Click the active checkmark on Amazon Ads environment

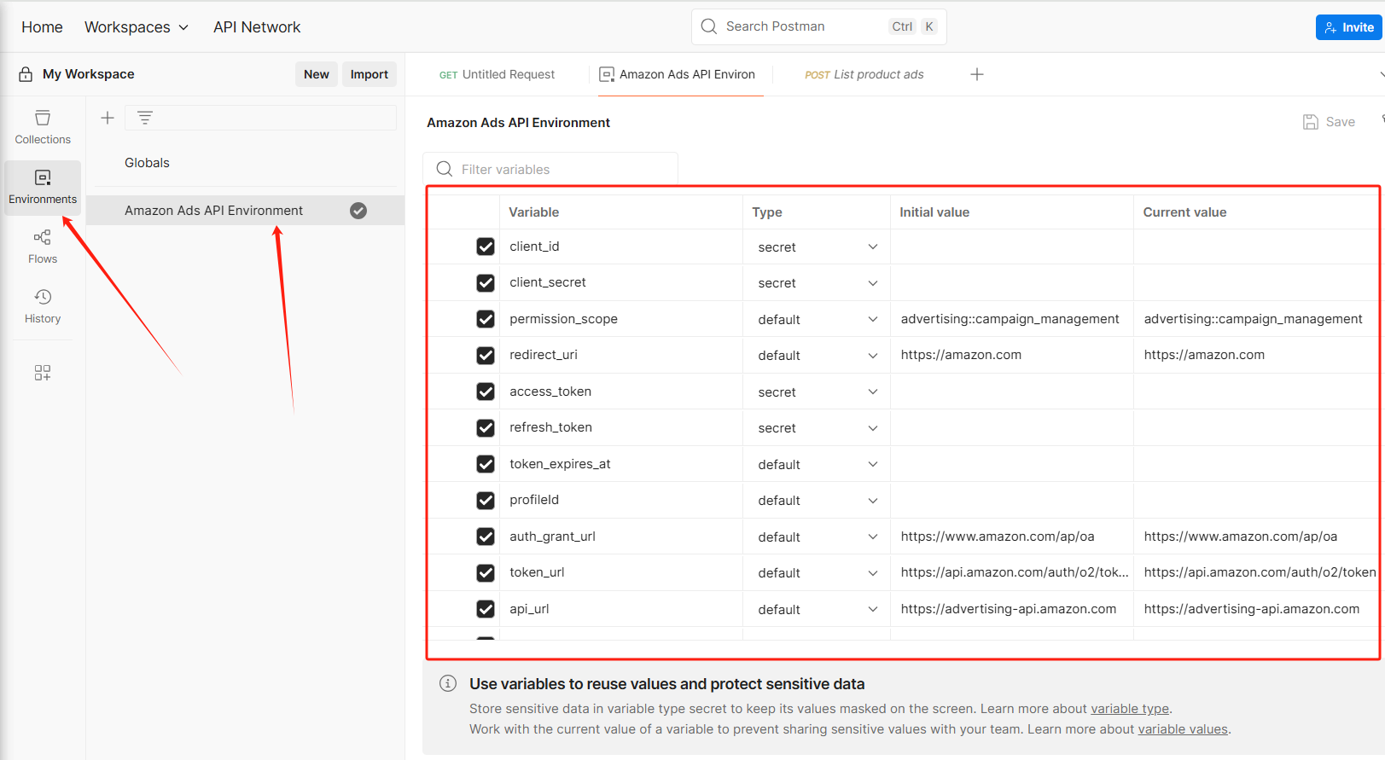(x=358, y=211)
